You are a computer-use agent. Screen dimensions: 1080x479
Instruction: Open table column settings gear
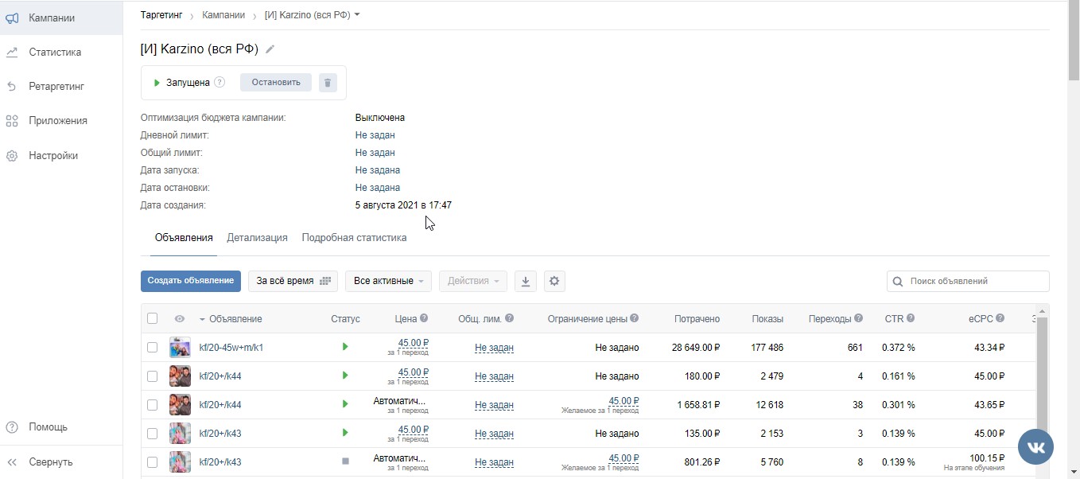click(x=554, y=281)
